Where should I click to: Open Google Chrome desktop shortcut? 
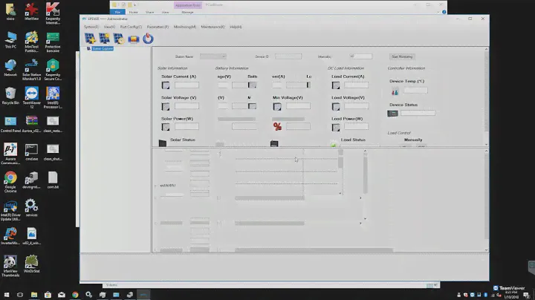tap(10, 179)
